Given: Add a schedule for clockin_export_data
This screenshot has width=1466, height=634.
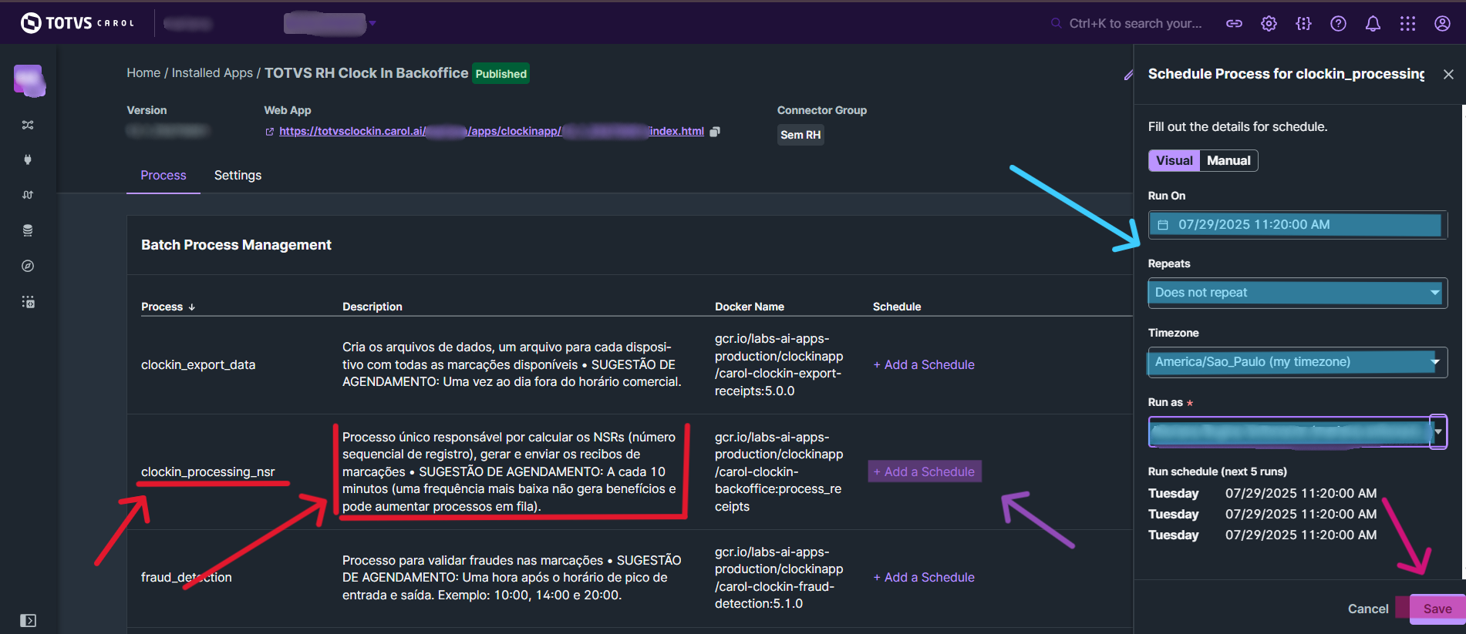Looking at the screenshot, I should 924,364.
